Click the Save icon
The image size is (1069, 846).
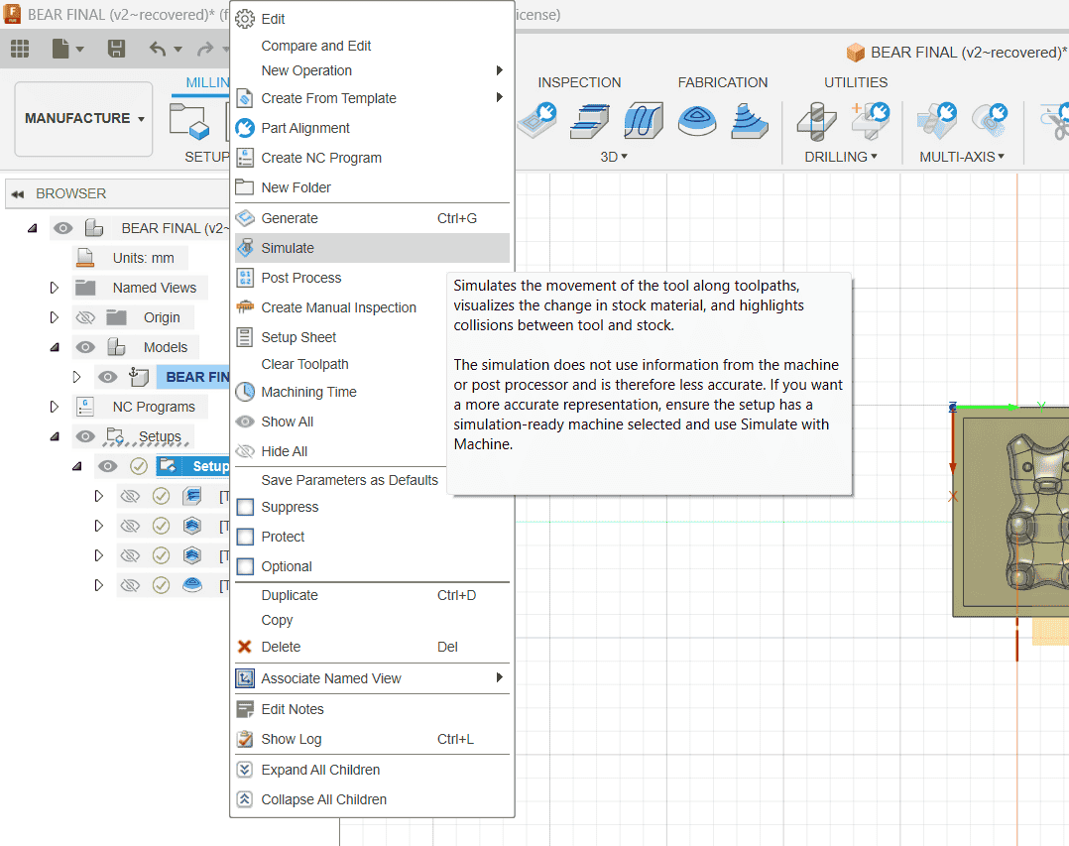(x=117, y=49)
